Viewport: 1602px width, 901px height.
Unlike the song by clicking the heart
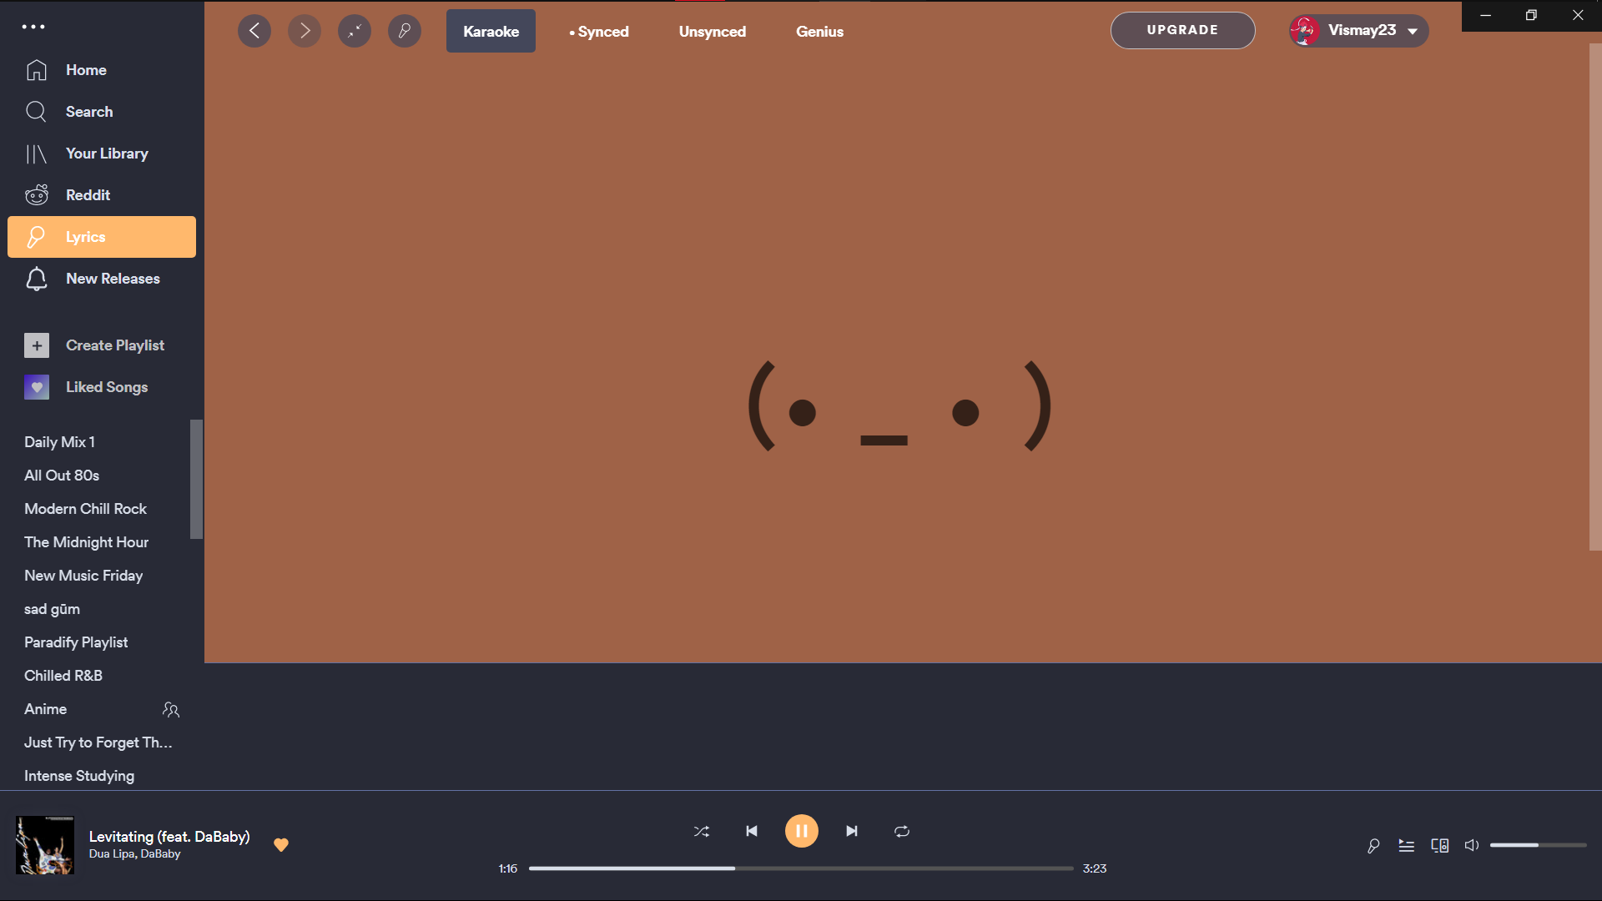tap(281, 844)
